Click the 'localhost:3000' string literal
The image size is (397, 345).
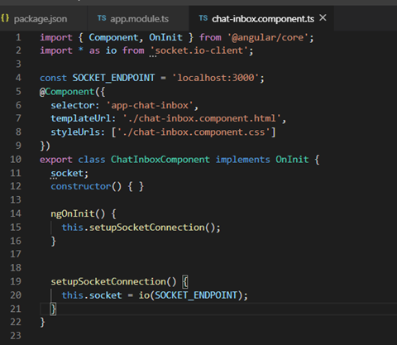[216, 78]
